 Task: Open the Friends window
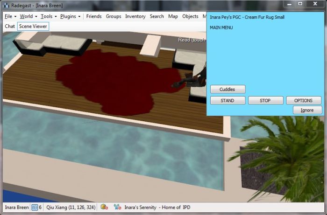94,16
